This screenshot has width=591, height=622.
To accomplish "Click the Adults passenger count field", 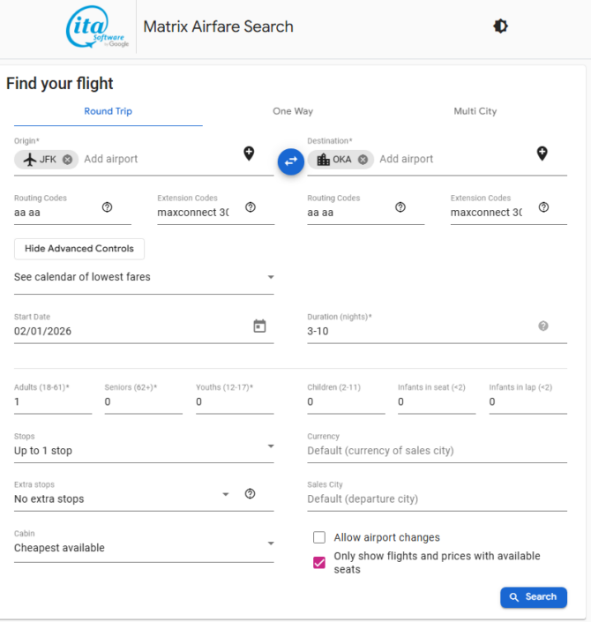I will pos(52,402).
